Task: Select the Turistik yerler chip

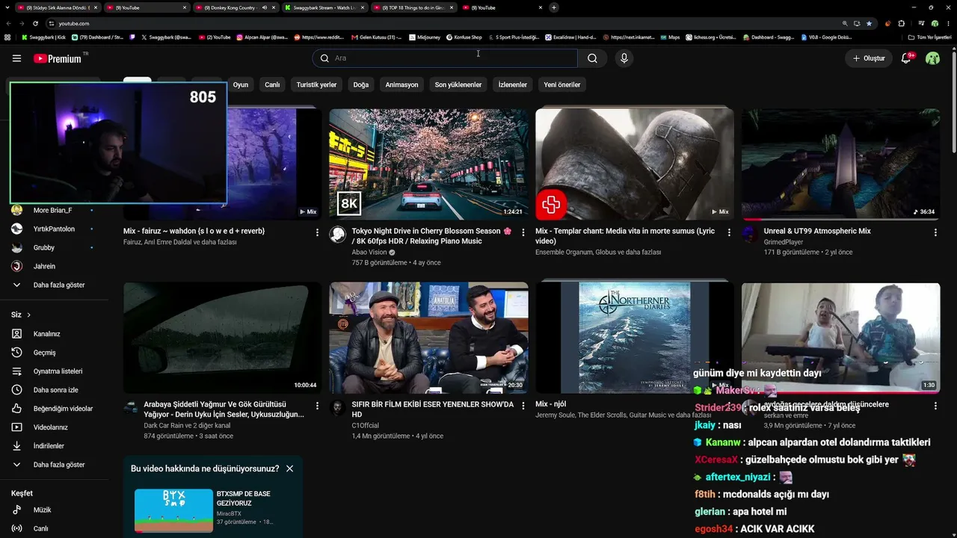Action: (x=316, y=84)
